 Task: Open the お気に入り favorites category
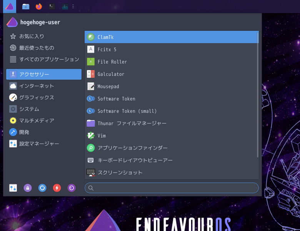tap(44, 36)
